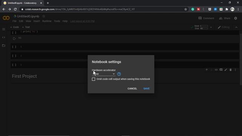Close the Untitled0.ipynb browser tab

(41, 3)
